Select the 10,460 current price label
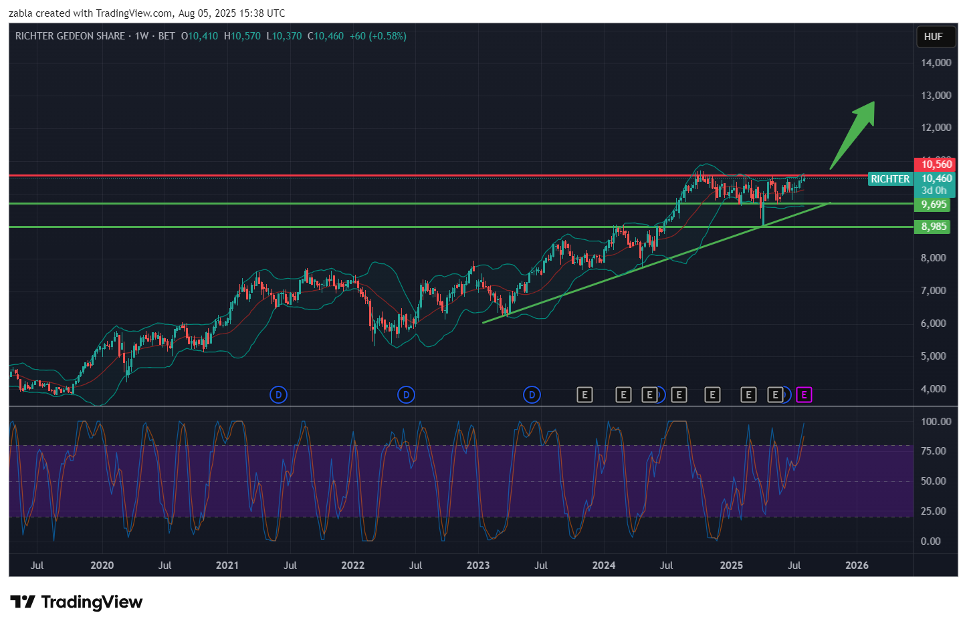967x627 pixels. [x=936, y=178]
